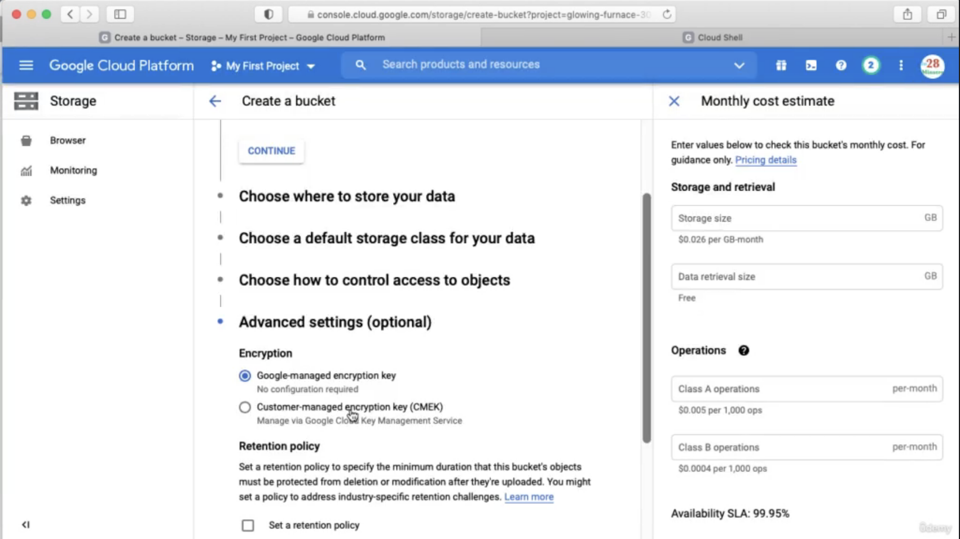Open Monitoring in Storage sidebar
960x539 pixels.
coord(73,170)
